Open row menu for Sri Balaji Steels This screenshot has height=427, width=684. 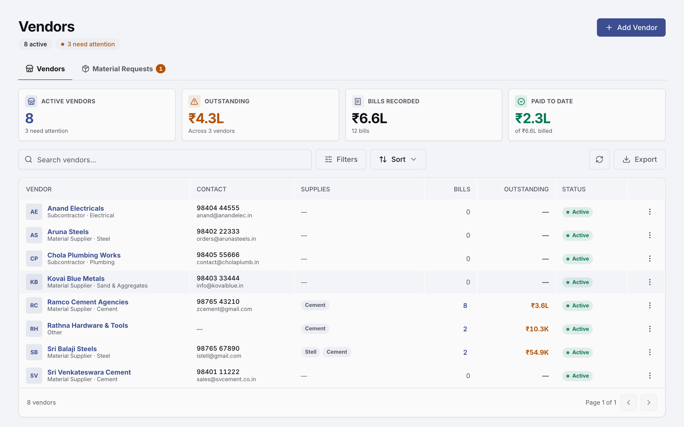pyautogui.click(x=650, y=352)
